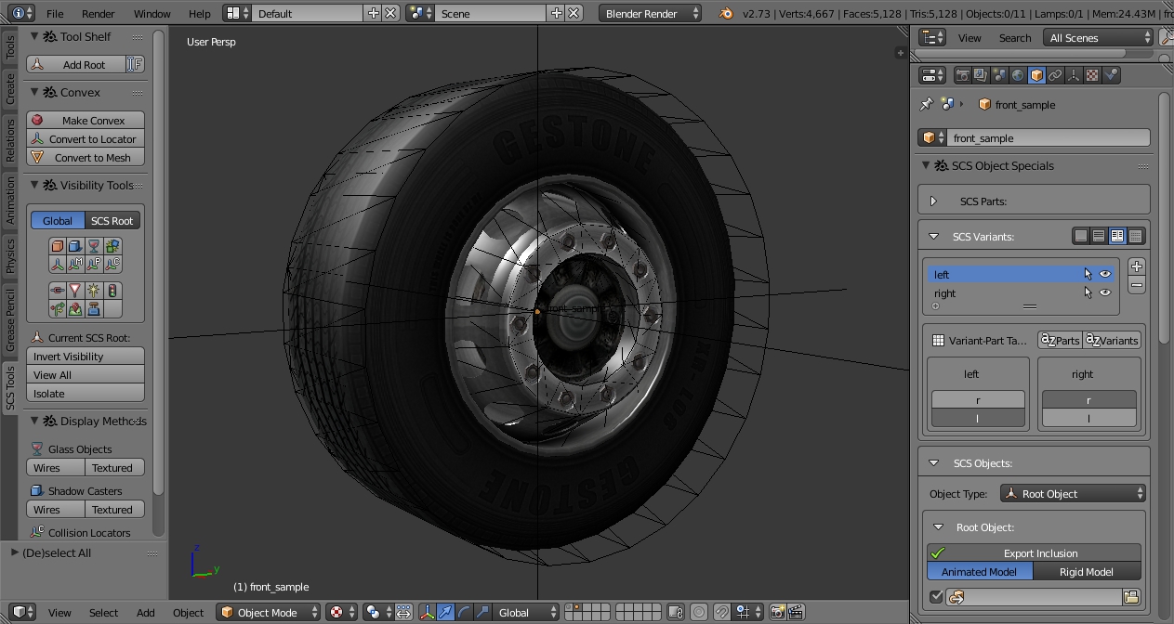The image size is (1174, 624).
Task: Open the Blender Render engine dropdown
Action: [650, 14]
